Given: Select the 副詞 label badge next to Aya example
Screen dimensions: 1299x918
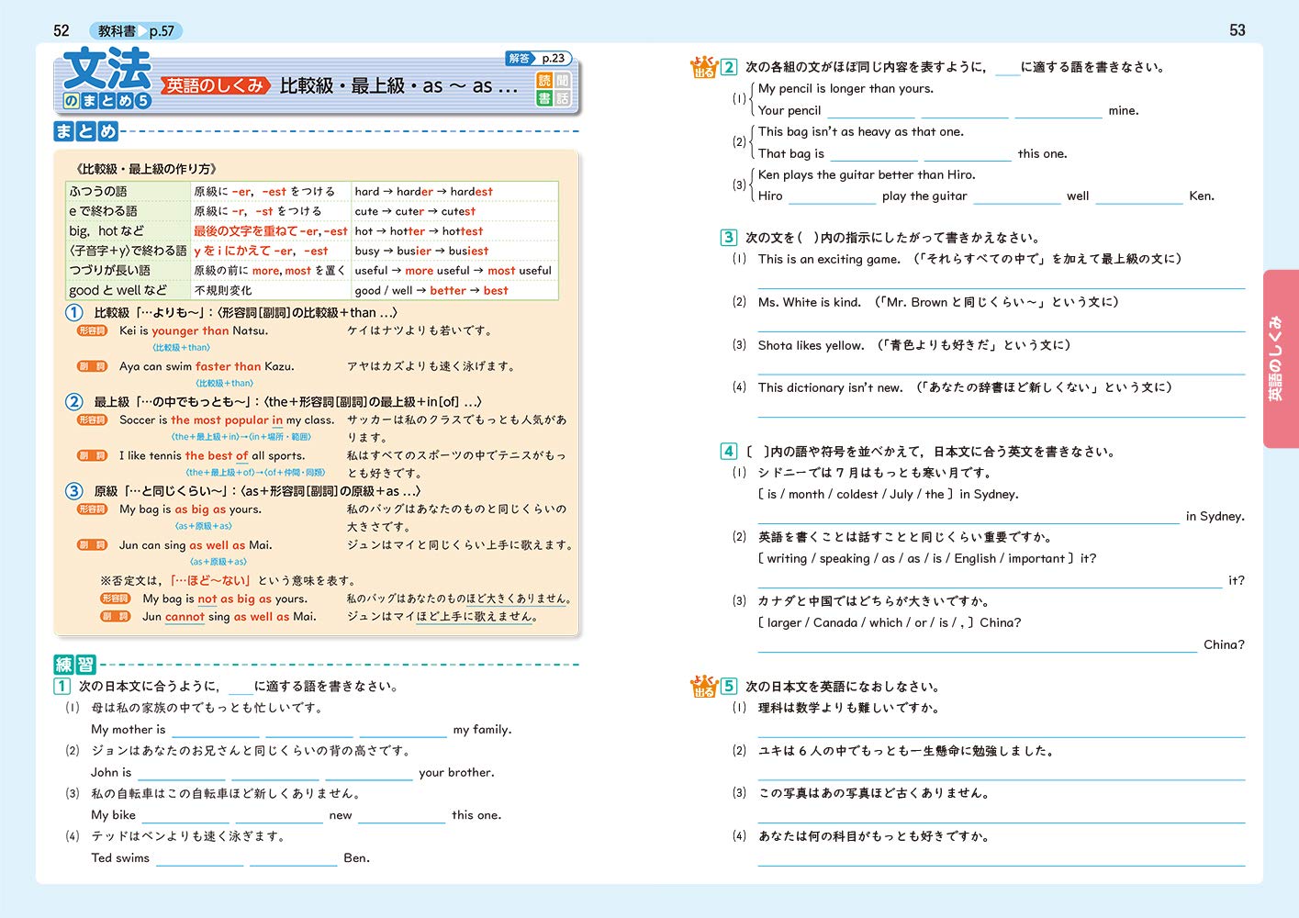Looking at the screenshot, I should [92, 365].
